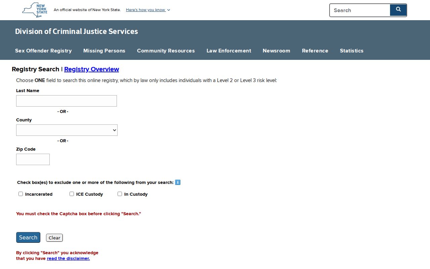
Task: Click the blue Search registry button
Action: pos(28,237)
